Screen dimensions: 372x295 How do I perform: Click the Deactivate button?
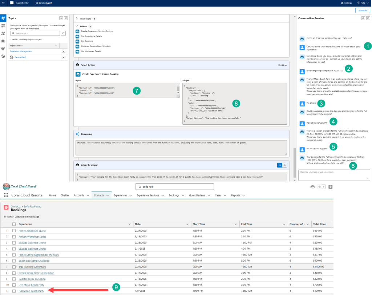[362, 11]
